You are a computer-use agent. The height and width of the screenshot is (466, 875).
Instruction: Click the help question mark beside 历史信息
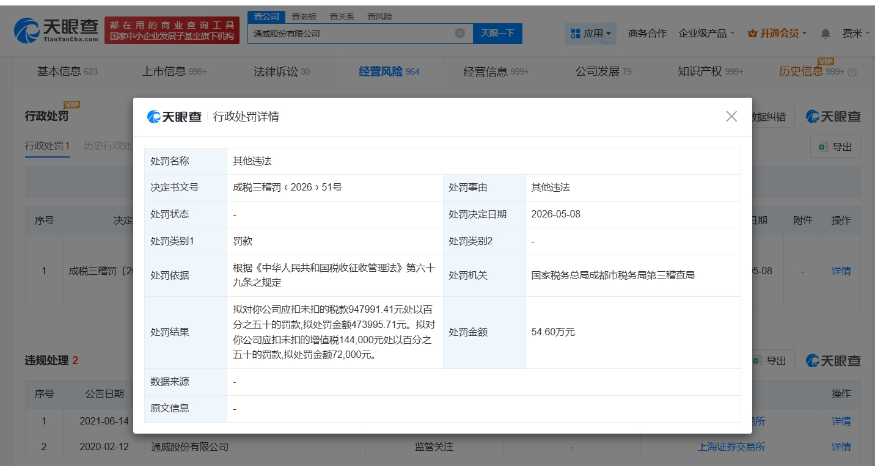tap(852, 72)
